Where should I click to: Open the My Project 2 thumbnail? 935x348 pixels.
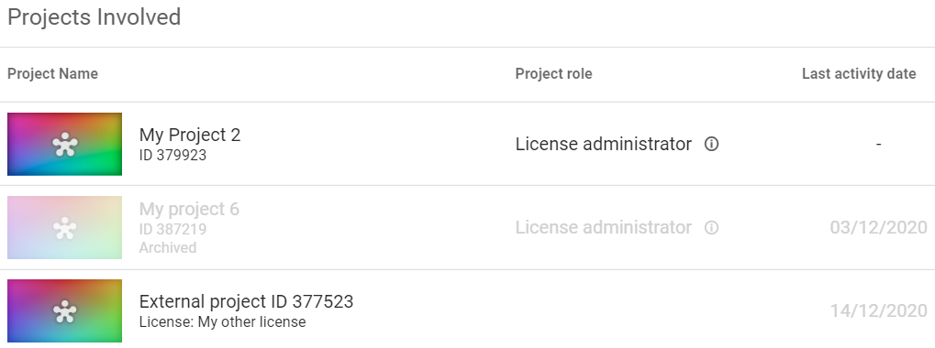click(x=64, y=144)
